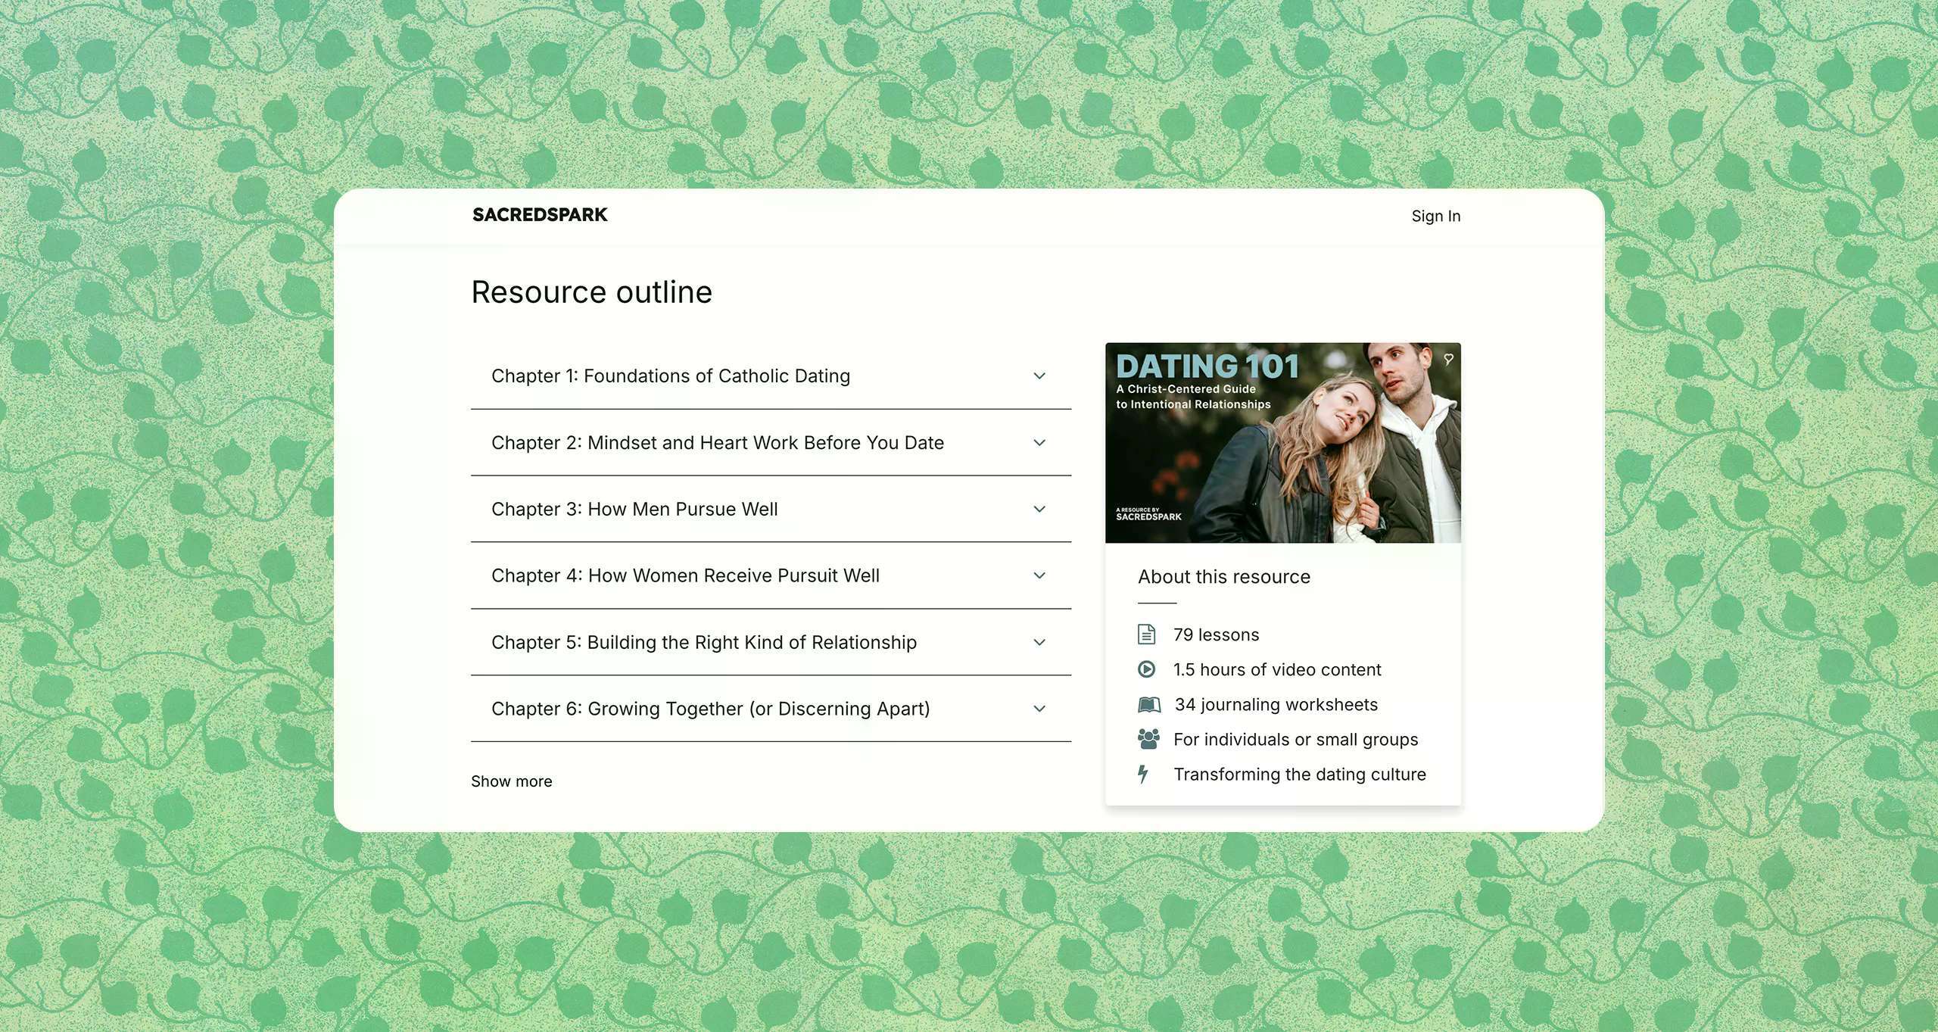This screenshot has height=1032, width=1938.
Task: Expand Chapter 2 with its chevron arrow
Action: [1039, 443]
